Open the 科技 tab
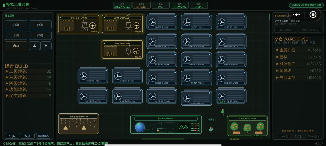The image size is (326, 146). [27, 136]
